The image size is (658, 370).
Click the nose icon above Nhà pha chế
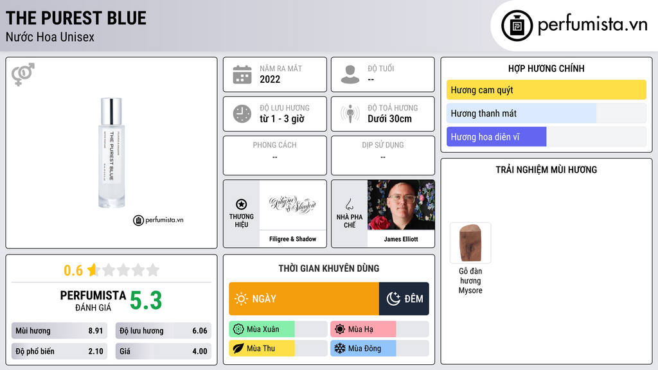(x=349, y=204)
